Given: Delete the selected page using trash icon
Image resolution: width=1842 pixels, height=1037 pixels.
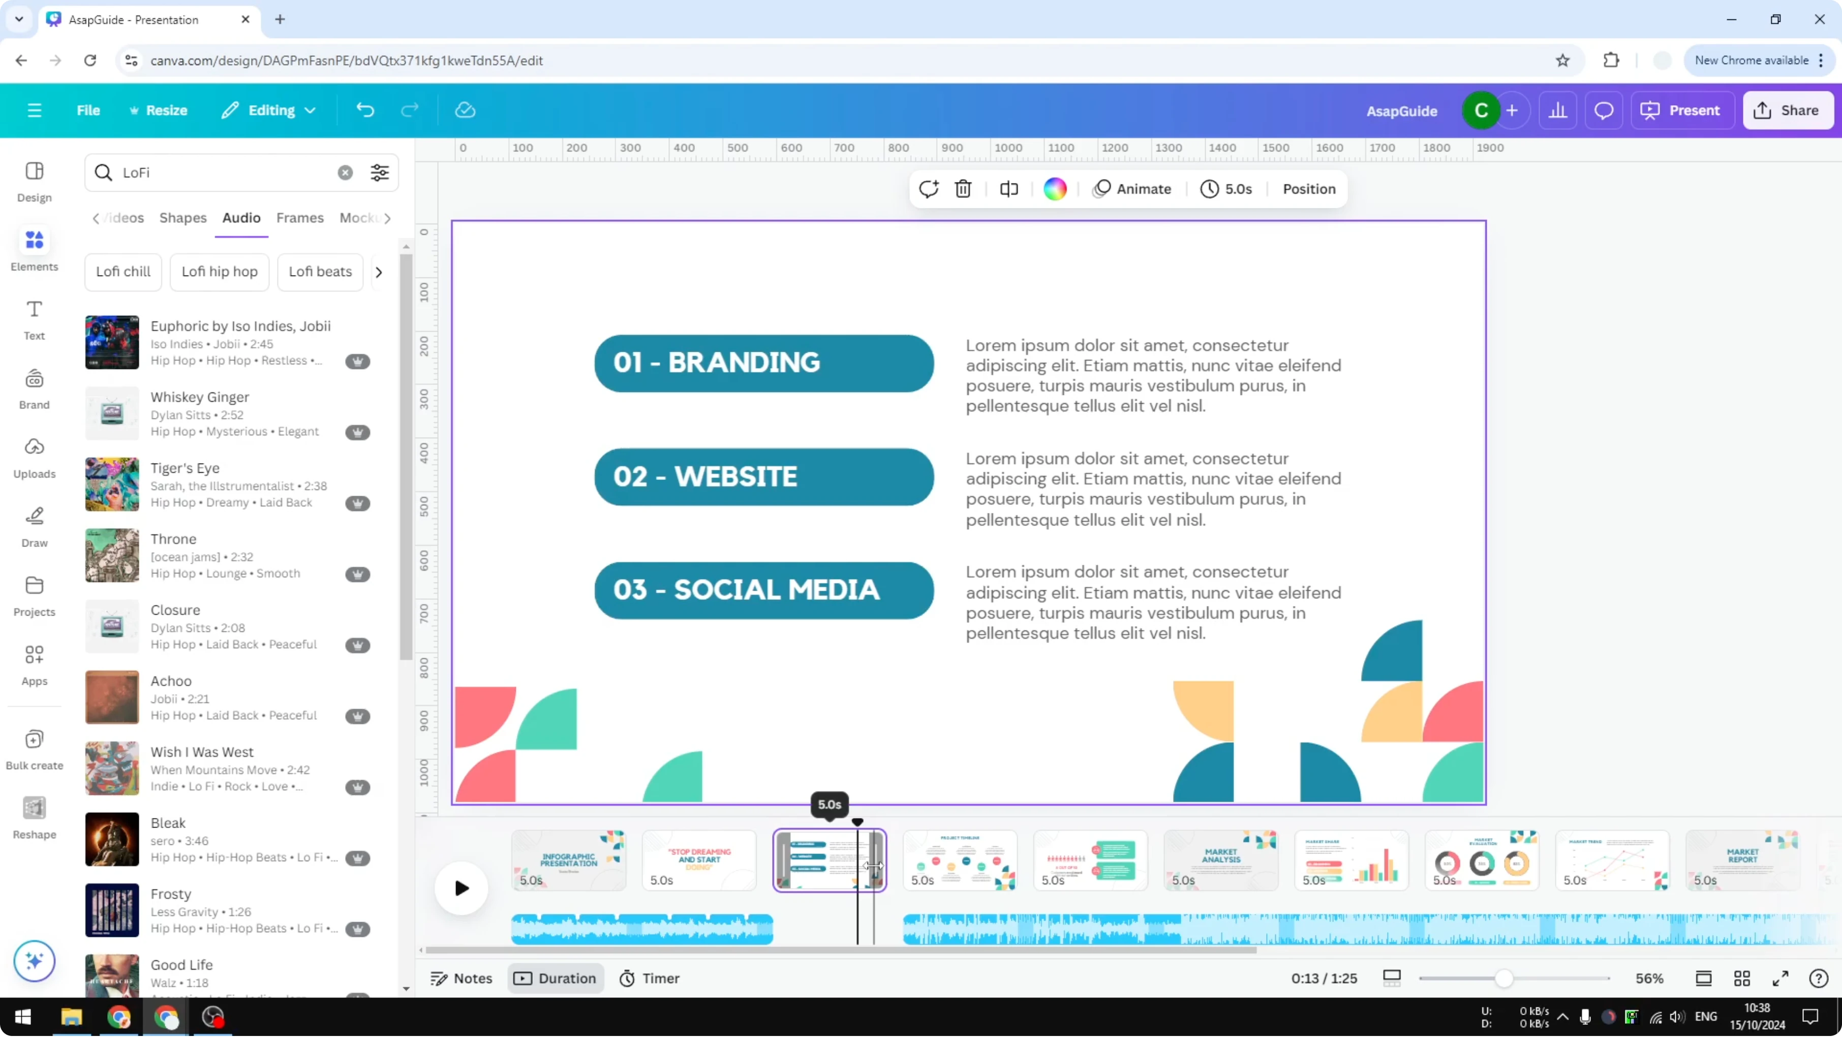Looking at the screenshot, I should (x=963, y=189).
